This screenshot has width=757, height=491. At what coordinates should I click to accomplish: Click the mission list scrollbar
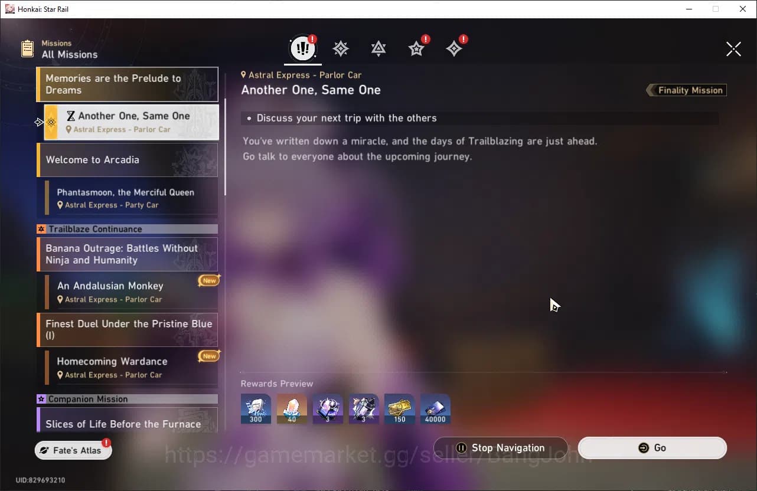click(225, 148)
